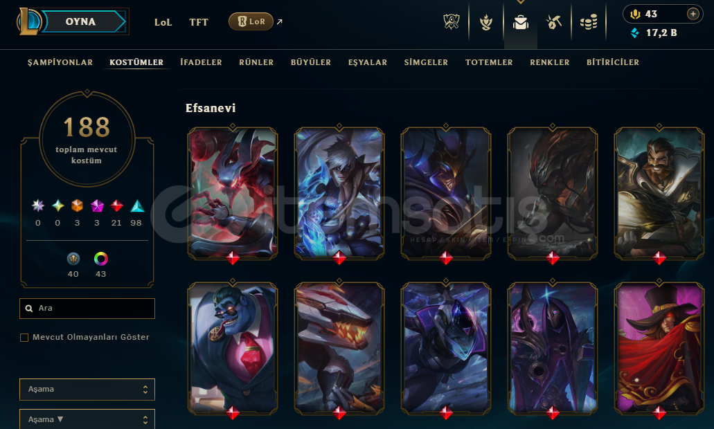Toggle the Mevcut Olmayanları Göster checkbox
The height and width of the screenshot is (429, 714).
click(x=24, y=337)
